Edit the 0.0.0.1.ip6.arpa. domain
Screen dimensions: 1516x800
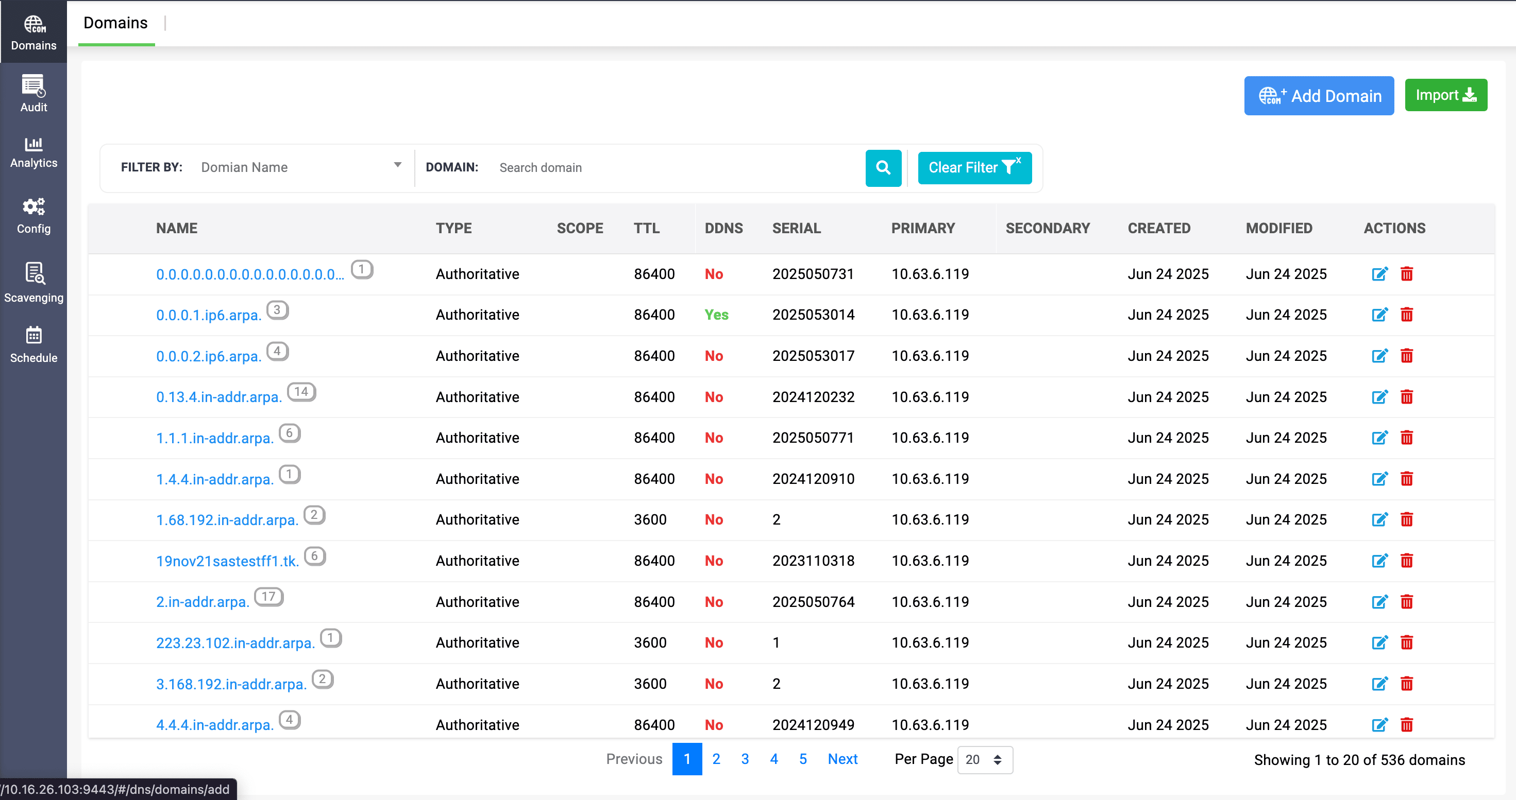(1379, 315)
